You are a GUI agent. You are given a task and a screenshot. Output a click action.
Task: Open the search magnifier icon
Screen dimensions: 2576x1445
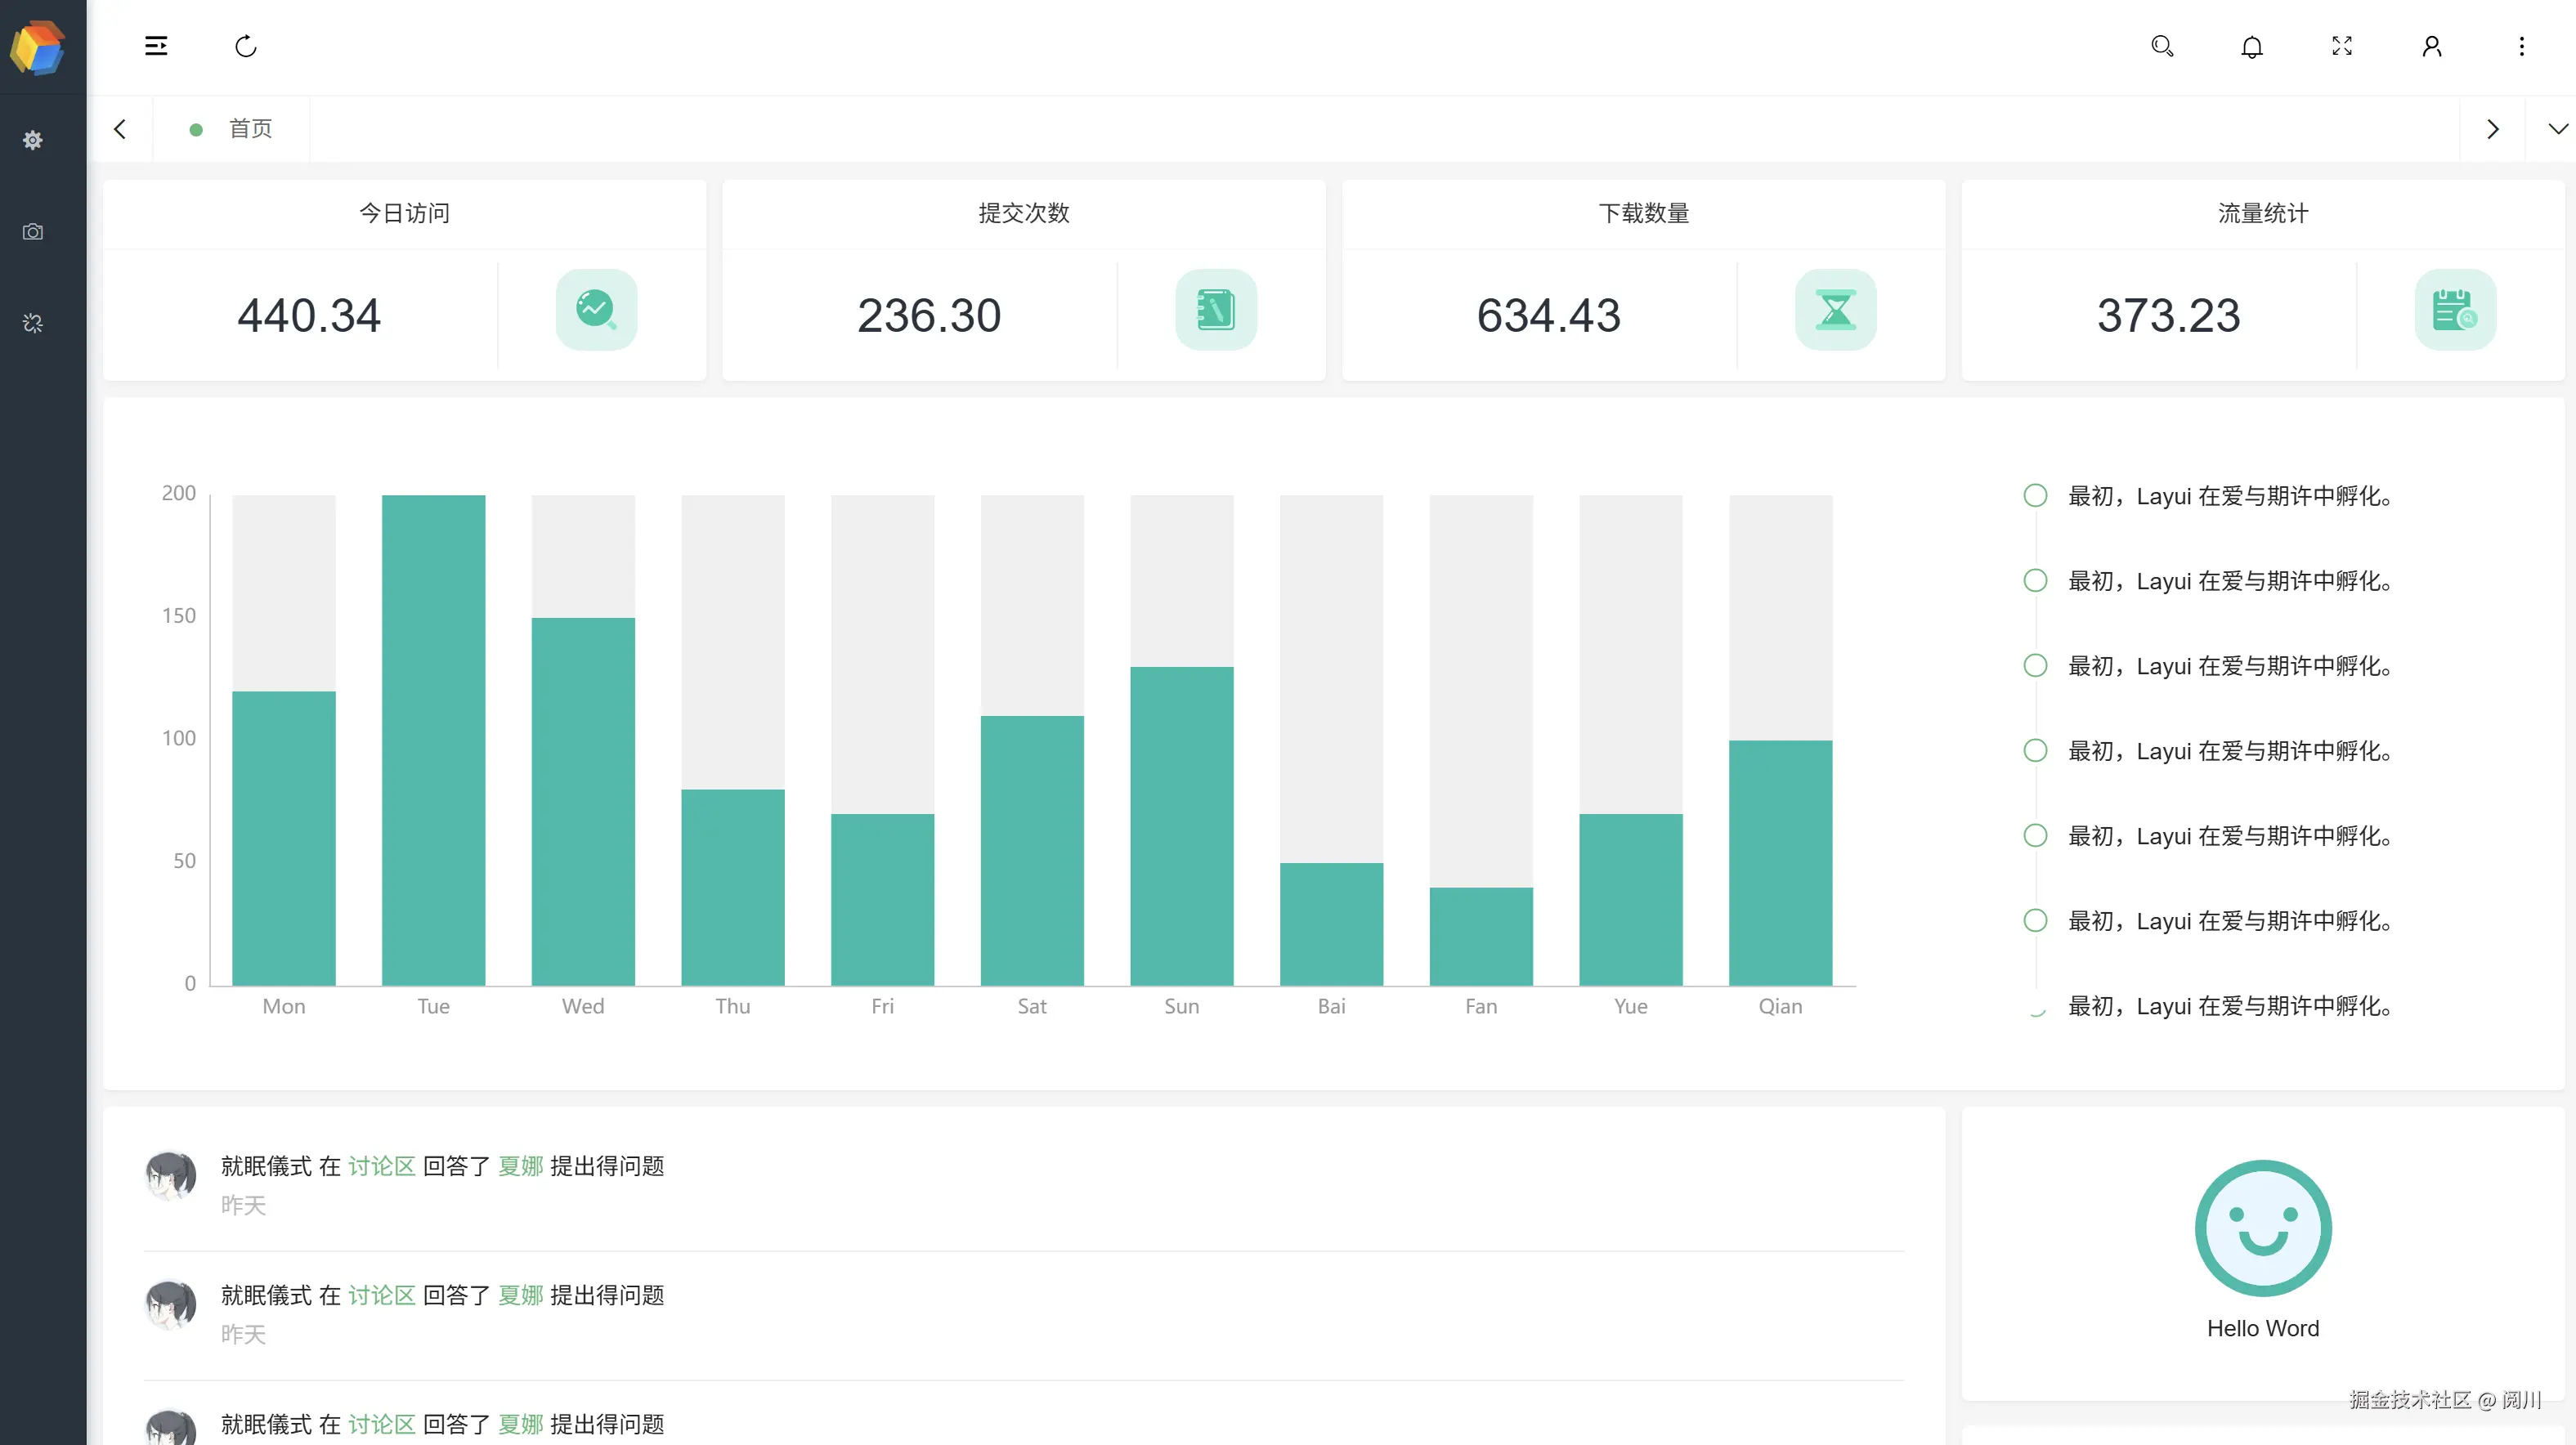[2162, 46]
